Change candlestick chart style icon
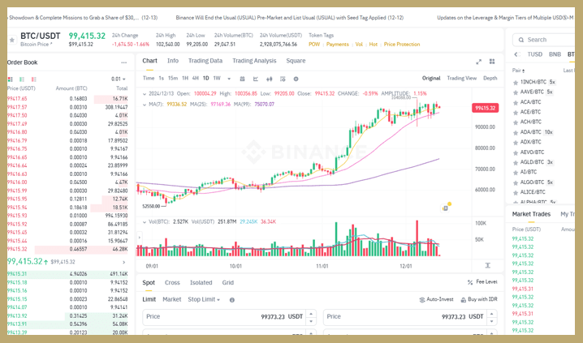583x343 pixels. pyautogui.click(x=270, y=79)
